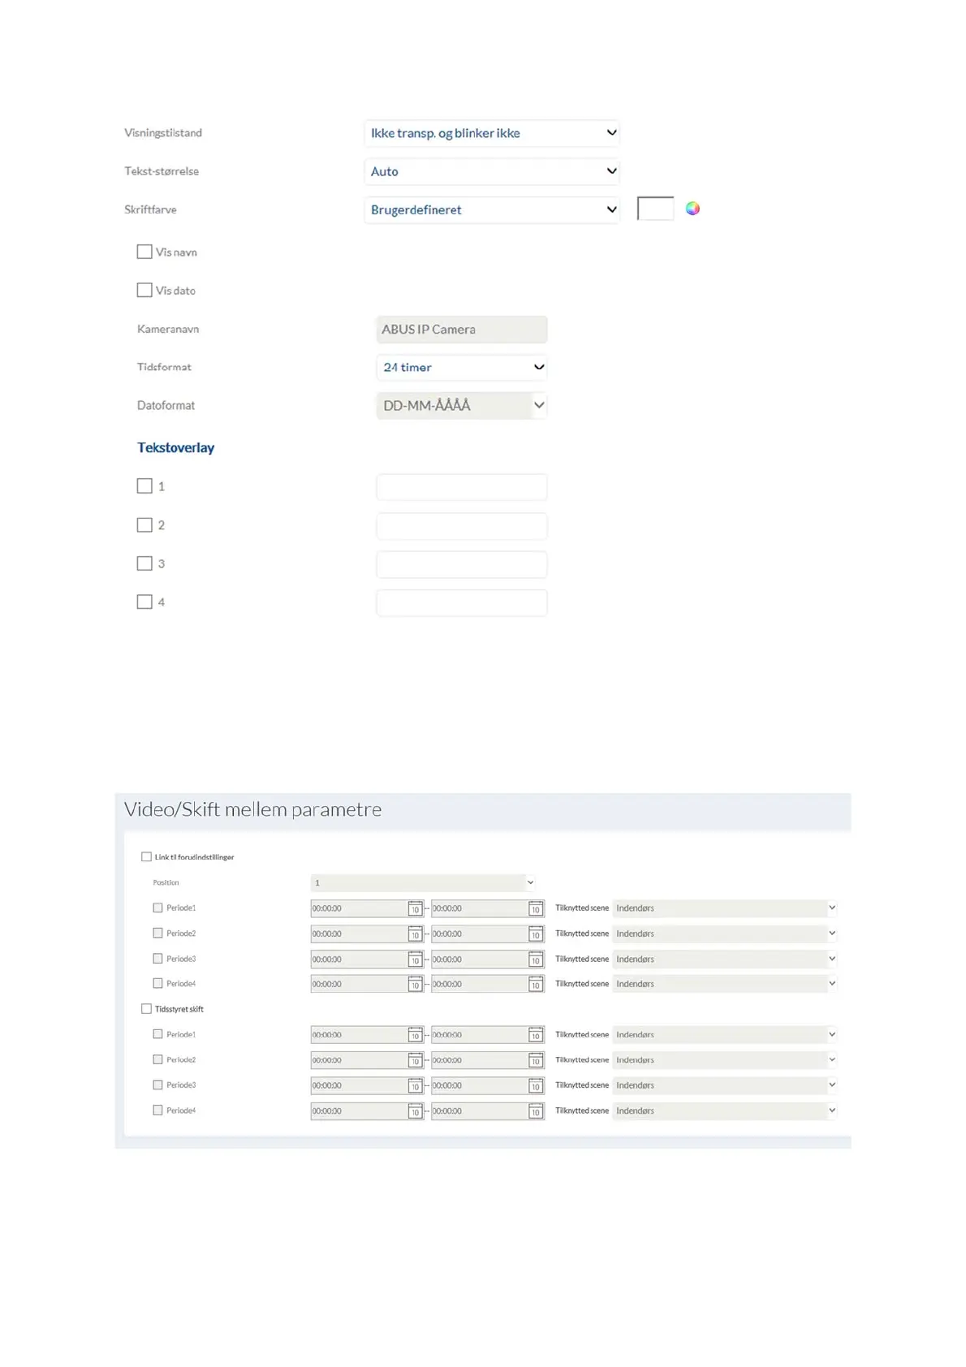Click the Video/Skift mellem parametre title
Viewport: 966px width, 1367px height.
(252, 809)
